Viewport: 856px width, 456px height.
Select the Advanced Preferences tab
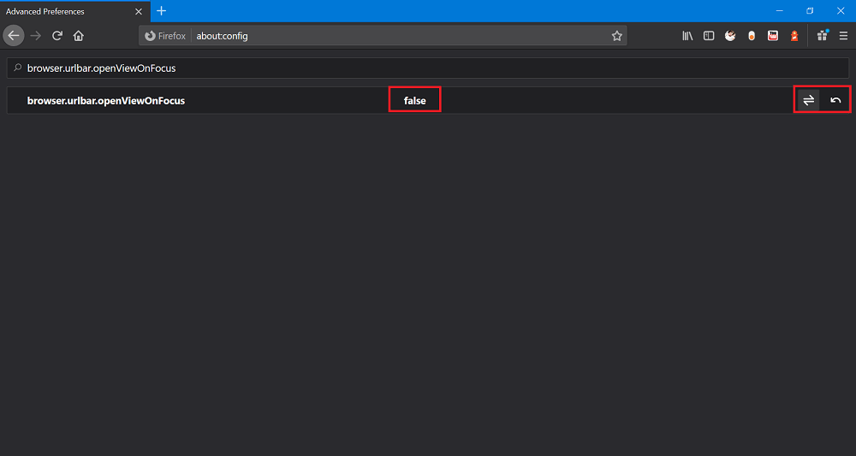[74, 11]
